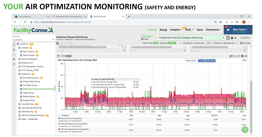The width and height of the screenshot is (262, 137).
Task: Click the Get Data button
Action: [x=245, y=43]
